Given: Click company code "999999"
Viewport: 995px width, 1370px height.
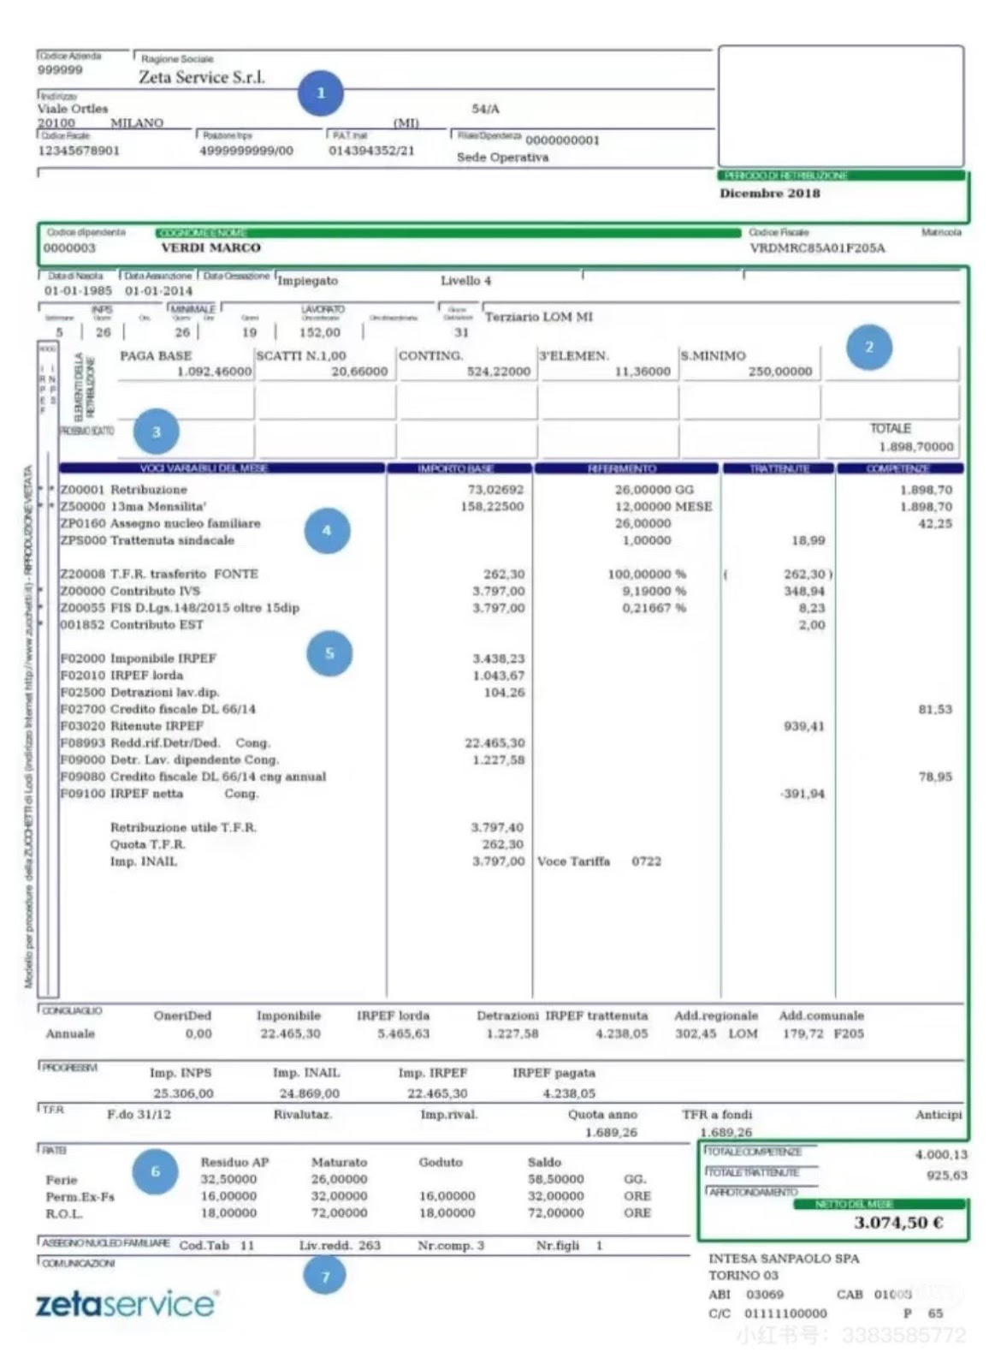Looking at the screenshot, I should [60, 70].
